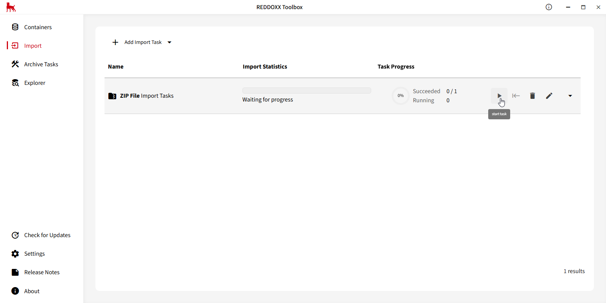Click the Containers database icon
This screenshot has width=606, height=303.
coord(15,27)
